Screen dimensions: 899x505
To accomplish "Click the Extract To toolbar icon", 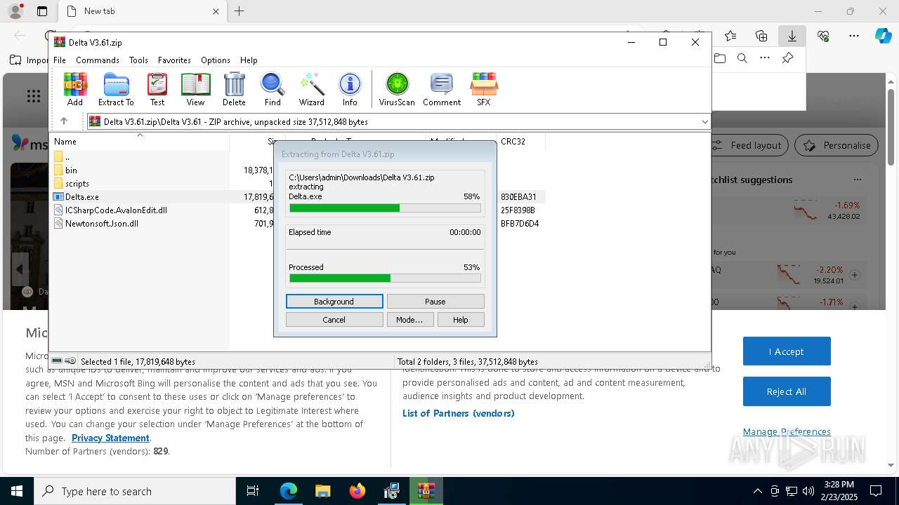I will click(x=116, y=89).
